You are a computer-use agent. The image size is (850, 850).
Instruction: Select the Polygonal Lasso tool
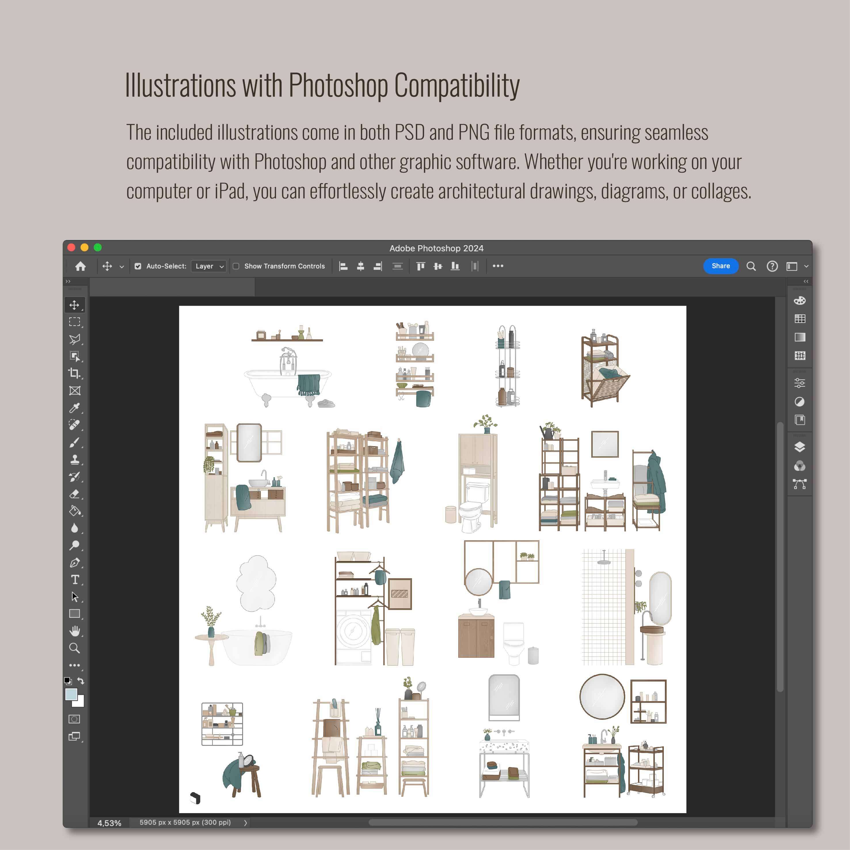[x=74, y=339]
